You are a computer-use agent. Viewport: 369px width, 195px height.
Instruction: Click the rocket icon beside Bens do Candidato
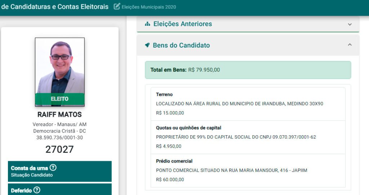(x=147, y=45)
